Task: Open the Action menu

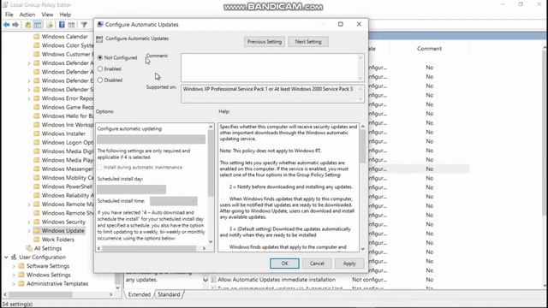Action: click(27, 15)
